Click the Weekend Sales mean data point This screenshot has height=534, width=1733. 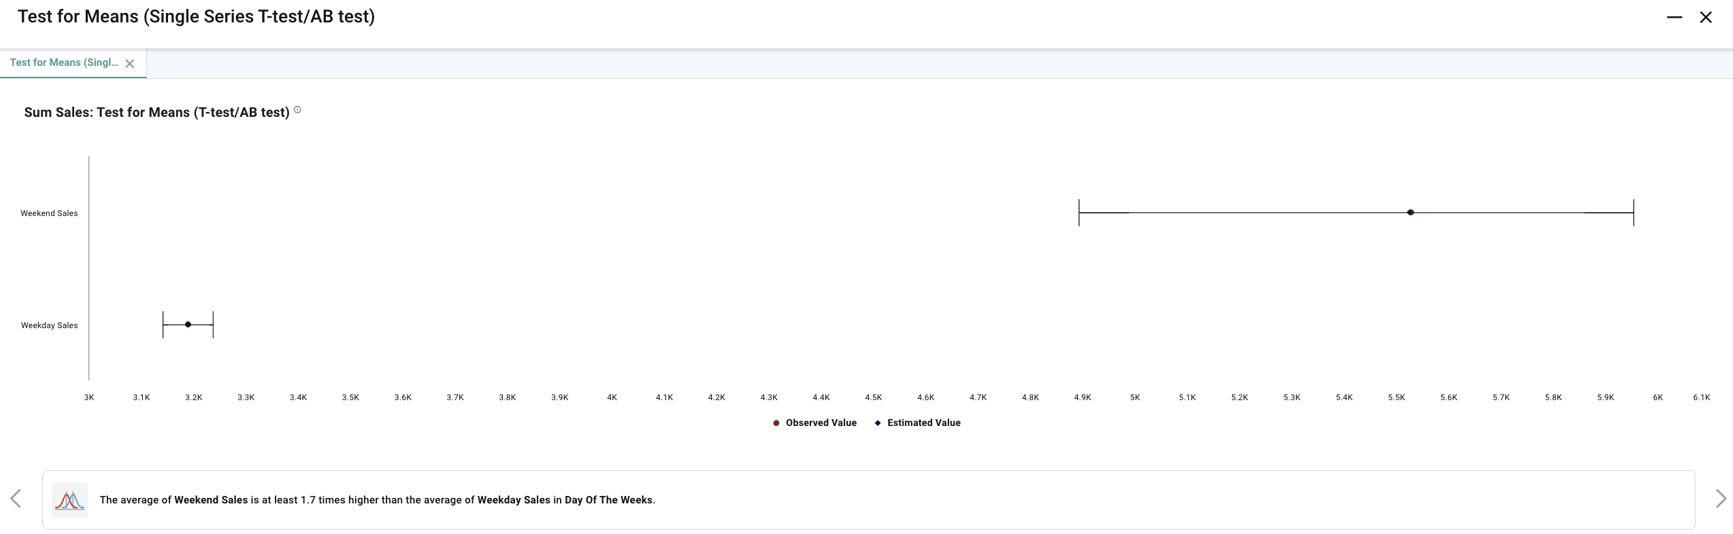[x=1410, y=213]
